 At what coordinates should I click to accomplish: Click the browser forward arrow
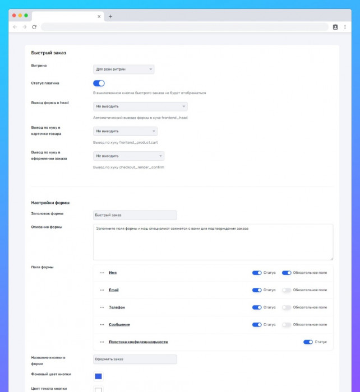click(25, 27)
